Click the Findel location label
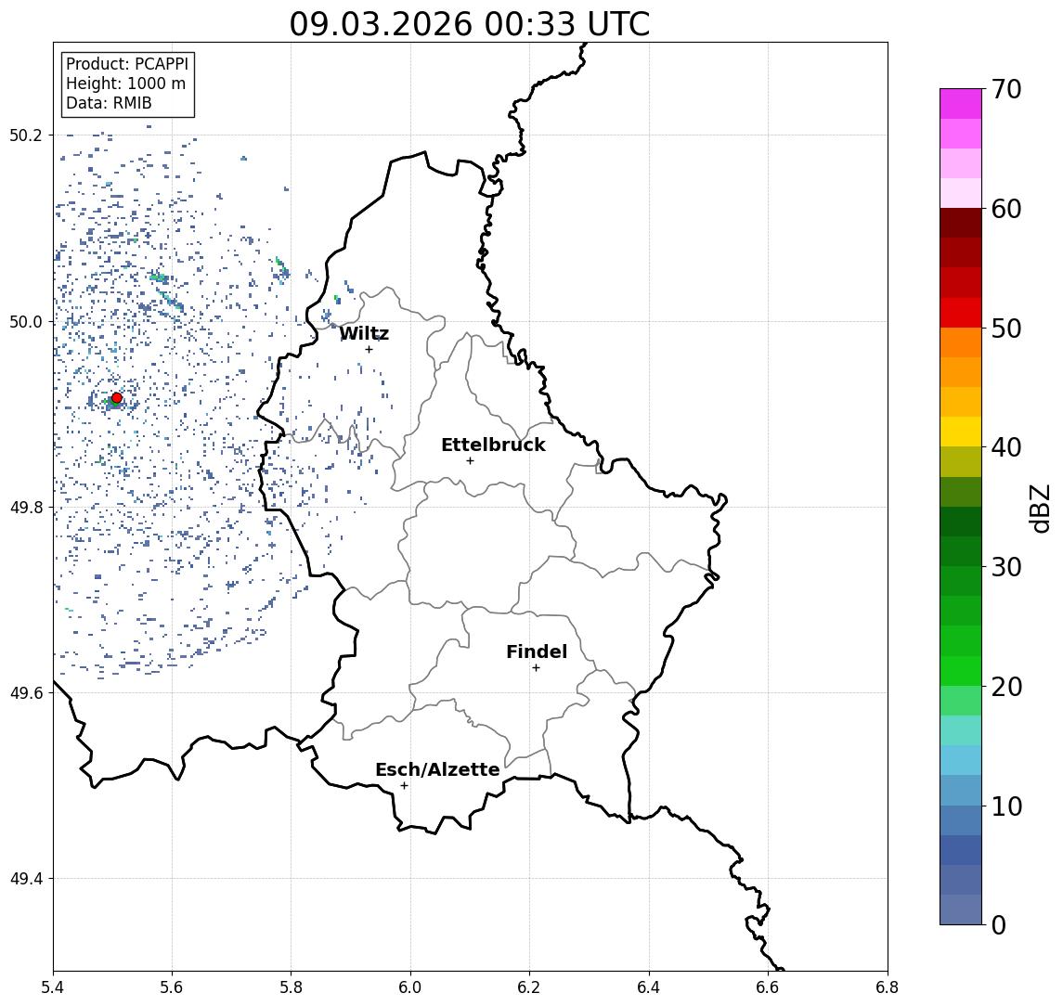Image resolution: width=1063 pixels, height=1006 pixels. [x=537, y=651]
